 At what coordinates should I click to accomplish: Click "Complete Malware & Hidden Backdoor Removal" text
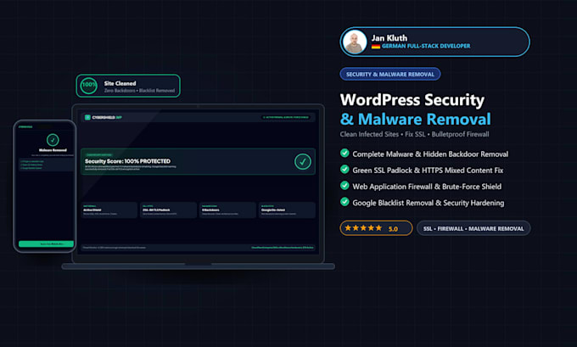click(x=430, y=154)
